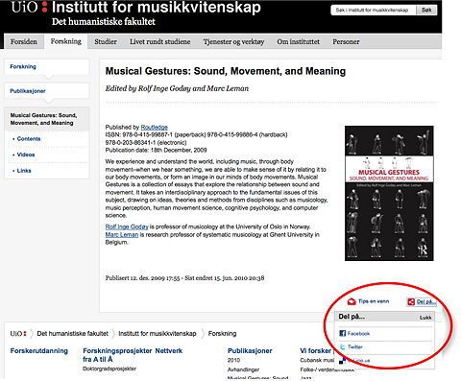Select Tjenester og verktøy tab

click(x=233, y=41)
